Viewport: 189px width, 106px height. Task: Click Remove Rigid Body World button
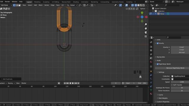point(172,68)
